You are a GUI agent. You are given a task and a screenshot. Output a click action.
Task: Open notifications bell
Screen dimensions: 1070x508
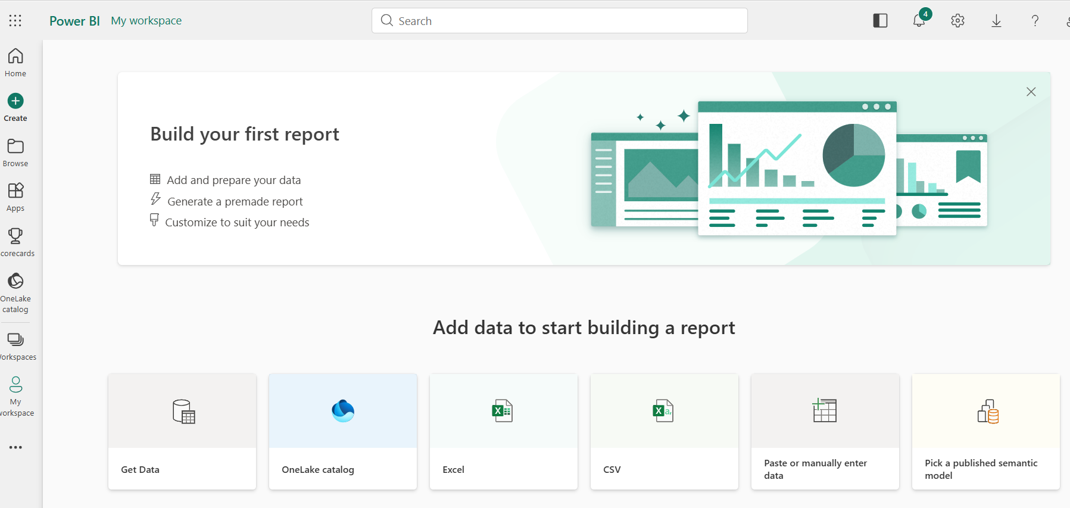pyautogui.click(x=919, y=21)
